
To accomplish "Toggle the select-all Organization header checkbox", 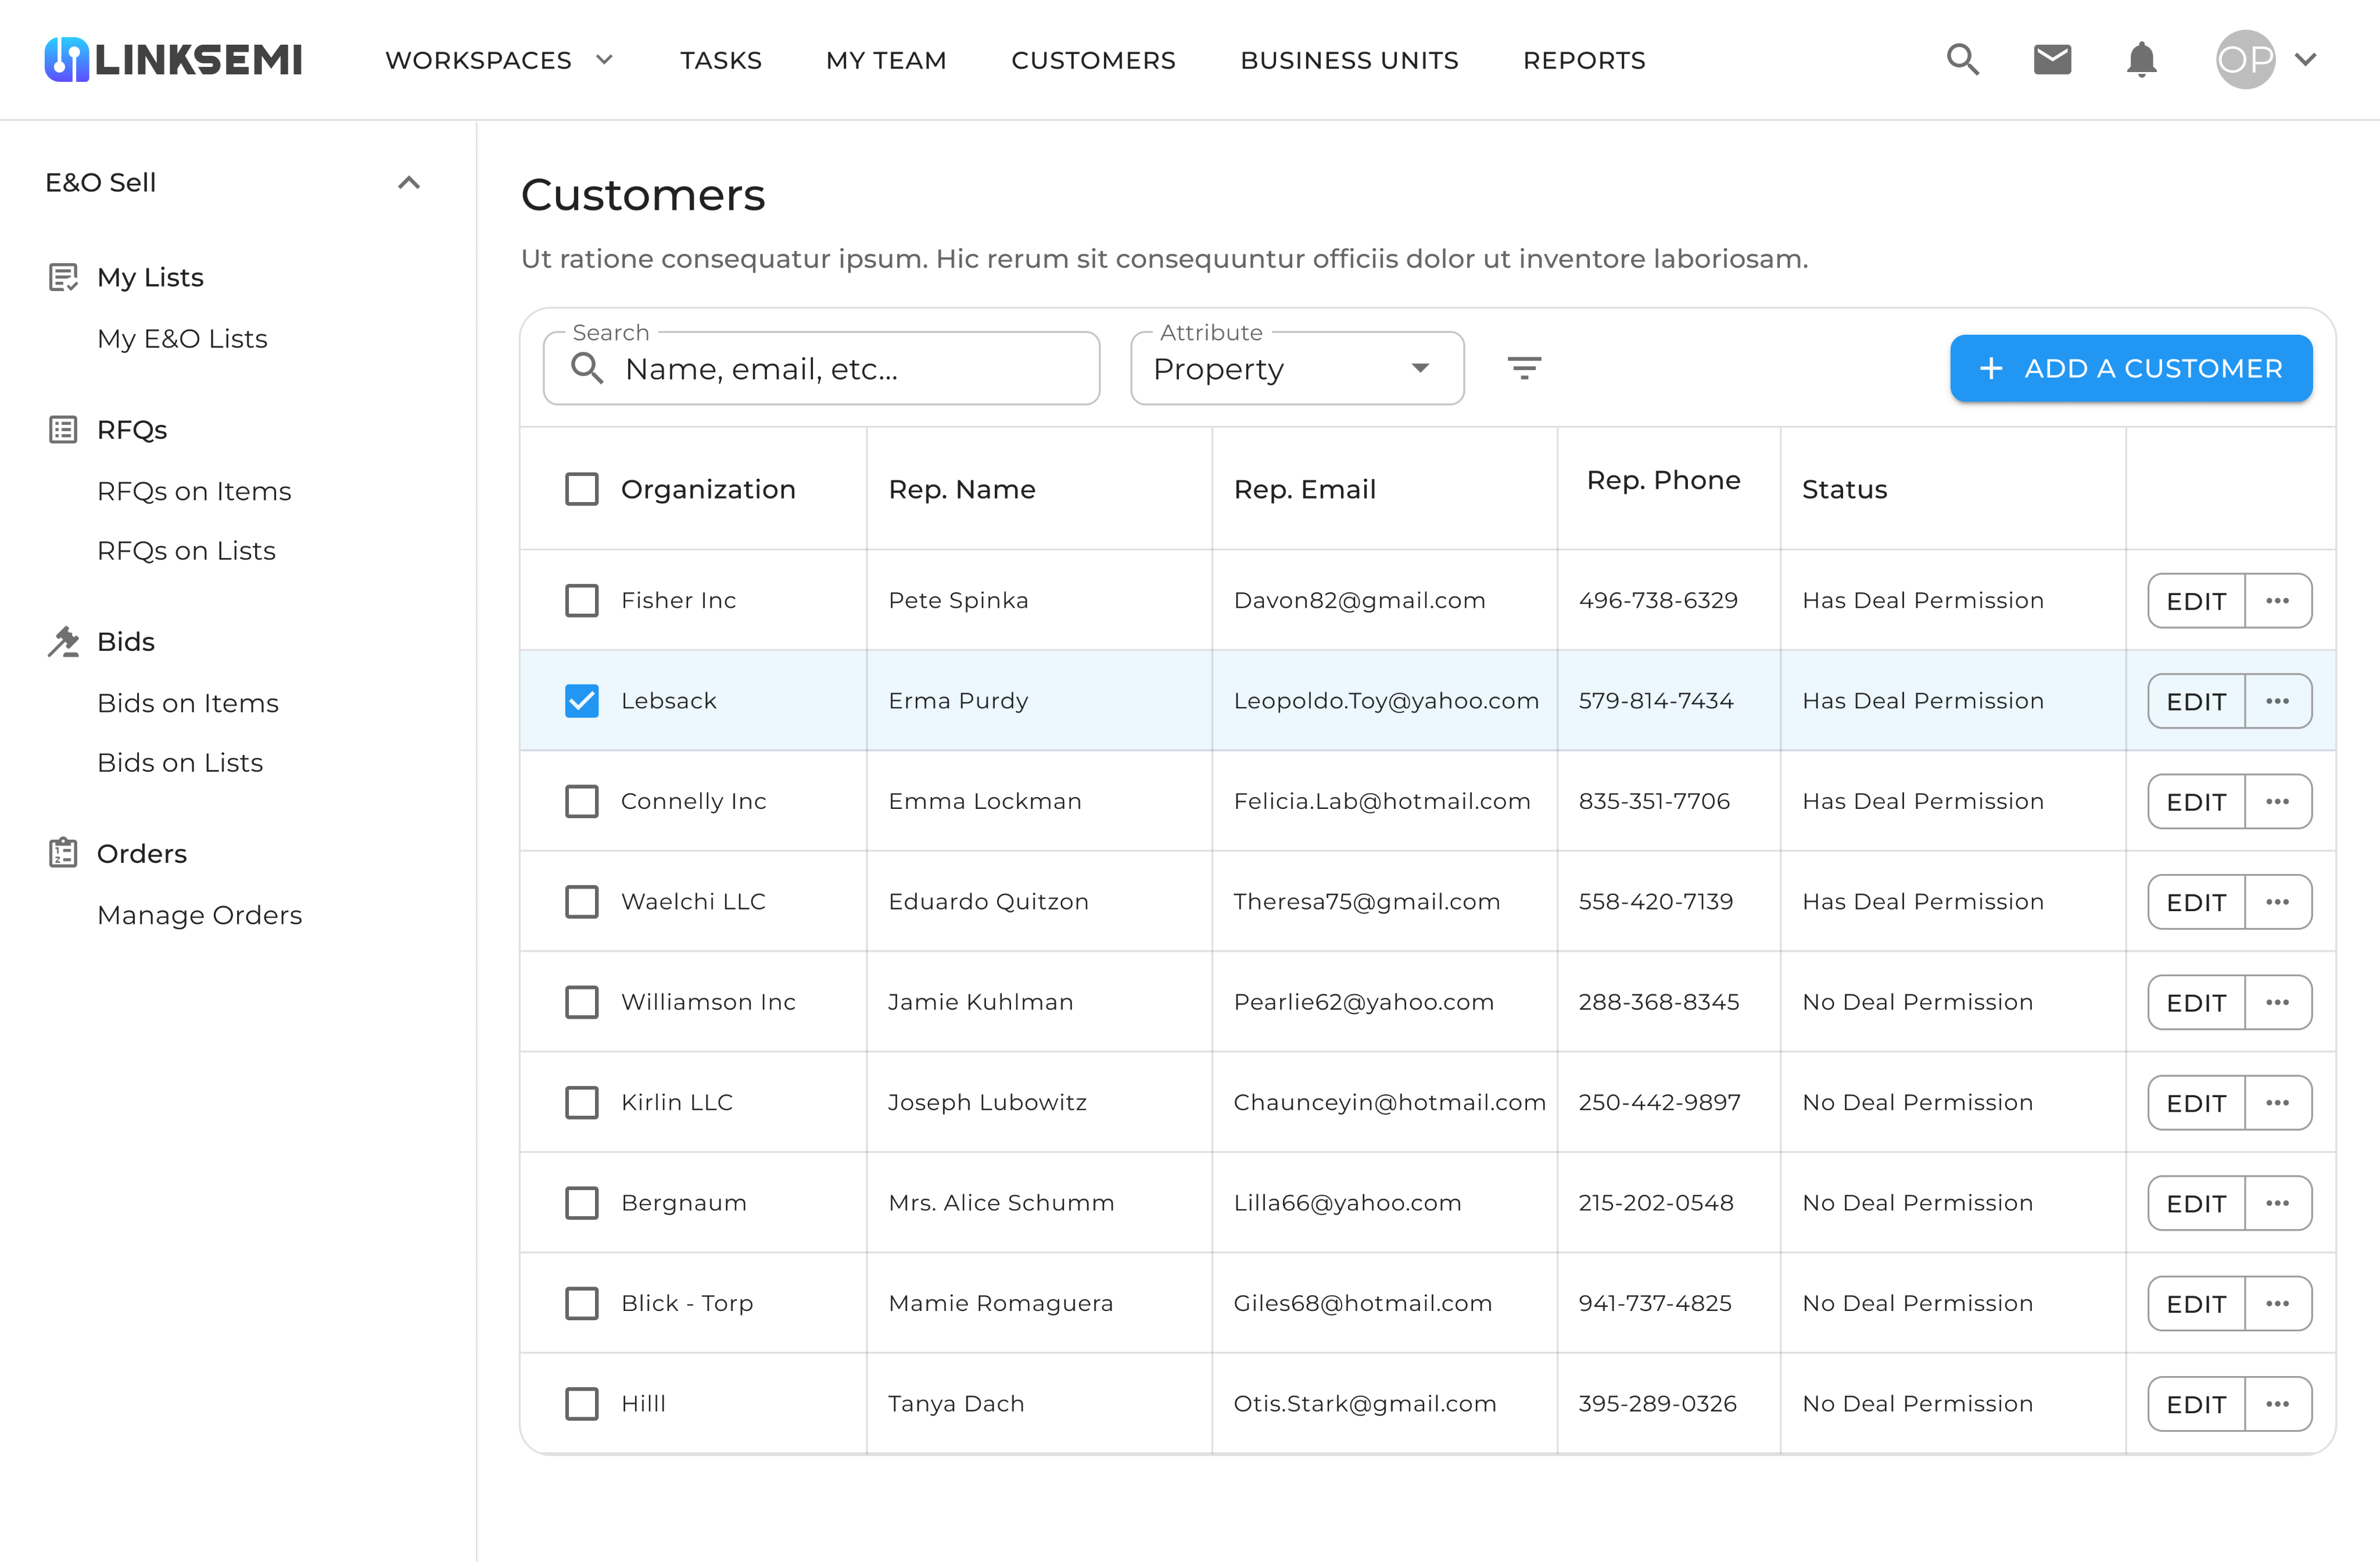I will 581,489.
